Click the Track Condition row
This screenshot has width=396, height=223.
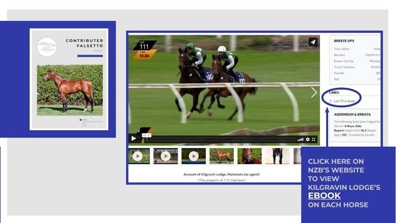[x=357, y=67]
